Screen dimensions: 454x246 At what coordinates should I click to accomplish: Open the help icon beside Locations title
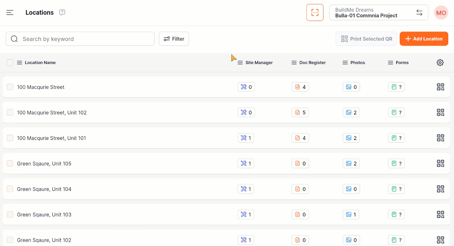62,13
